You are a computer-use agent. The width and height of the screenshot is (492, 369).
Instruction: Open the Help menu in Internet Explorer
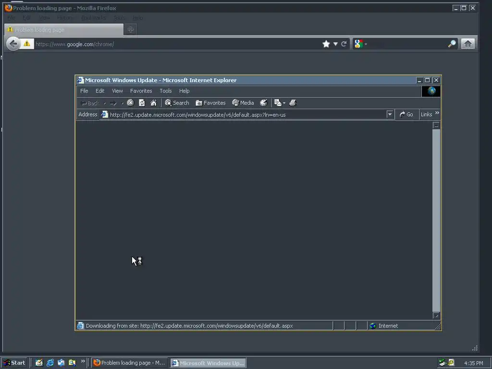tap(184, 91)
